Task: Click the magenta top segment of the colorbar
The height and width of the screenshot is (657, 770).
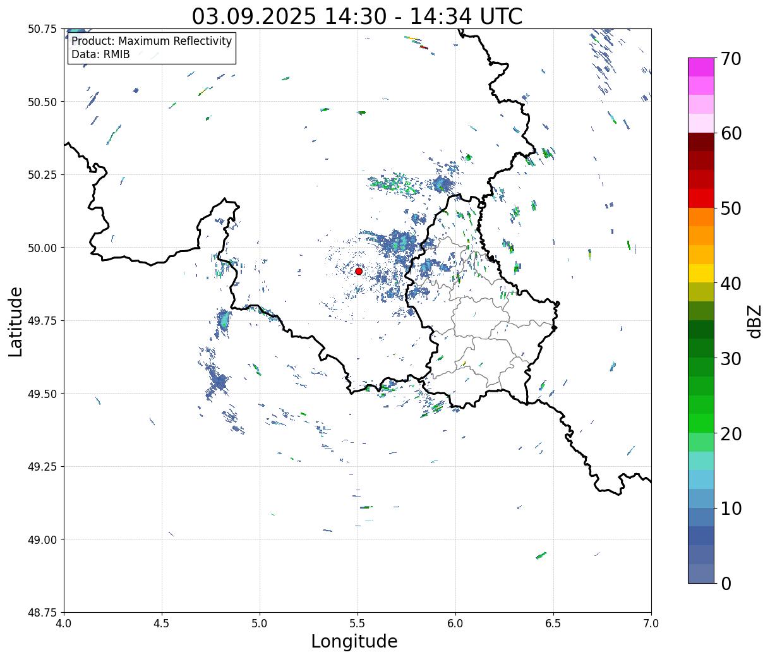Action: point(701,67)
